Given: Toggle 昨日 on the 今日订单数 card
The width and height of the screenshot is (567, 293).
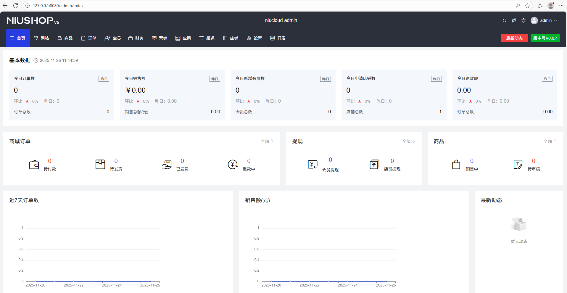Looking at the screenshot, I should point(104,79).
